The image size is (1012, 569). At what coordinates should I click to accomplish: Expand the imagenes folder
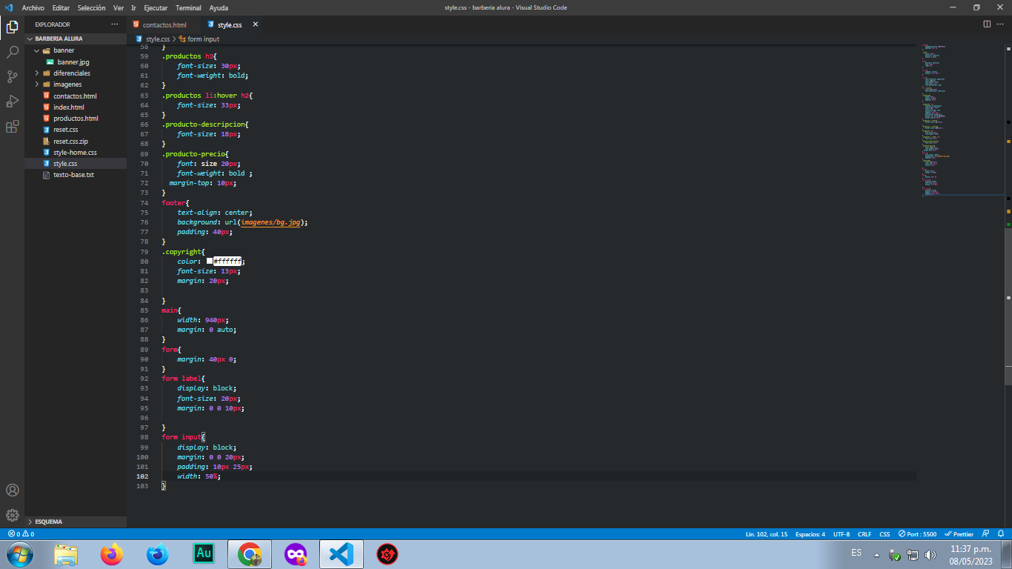pyautogui.click(x=76, y=84)
